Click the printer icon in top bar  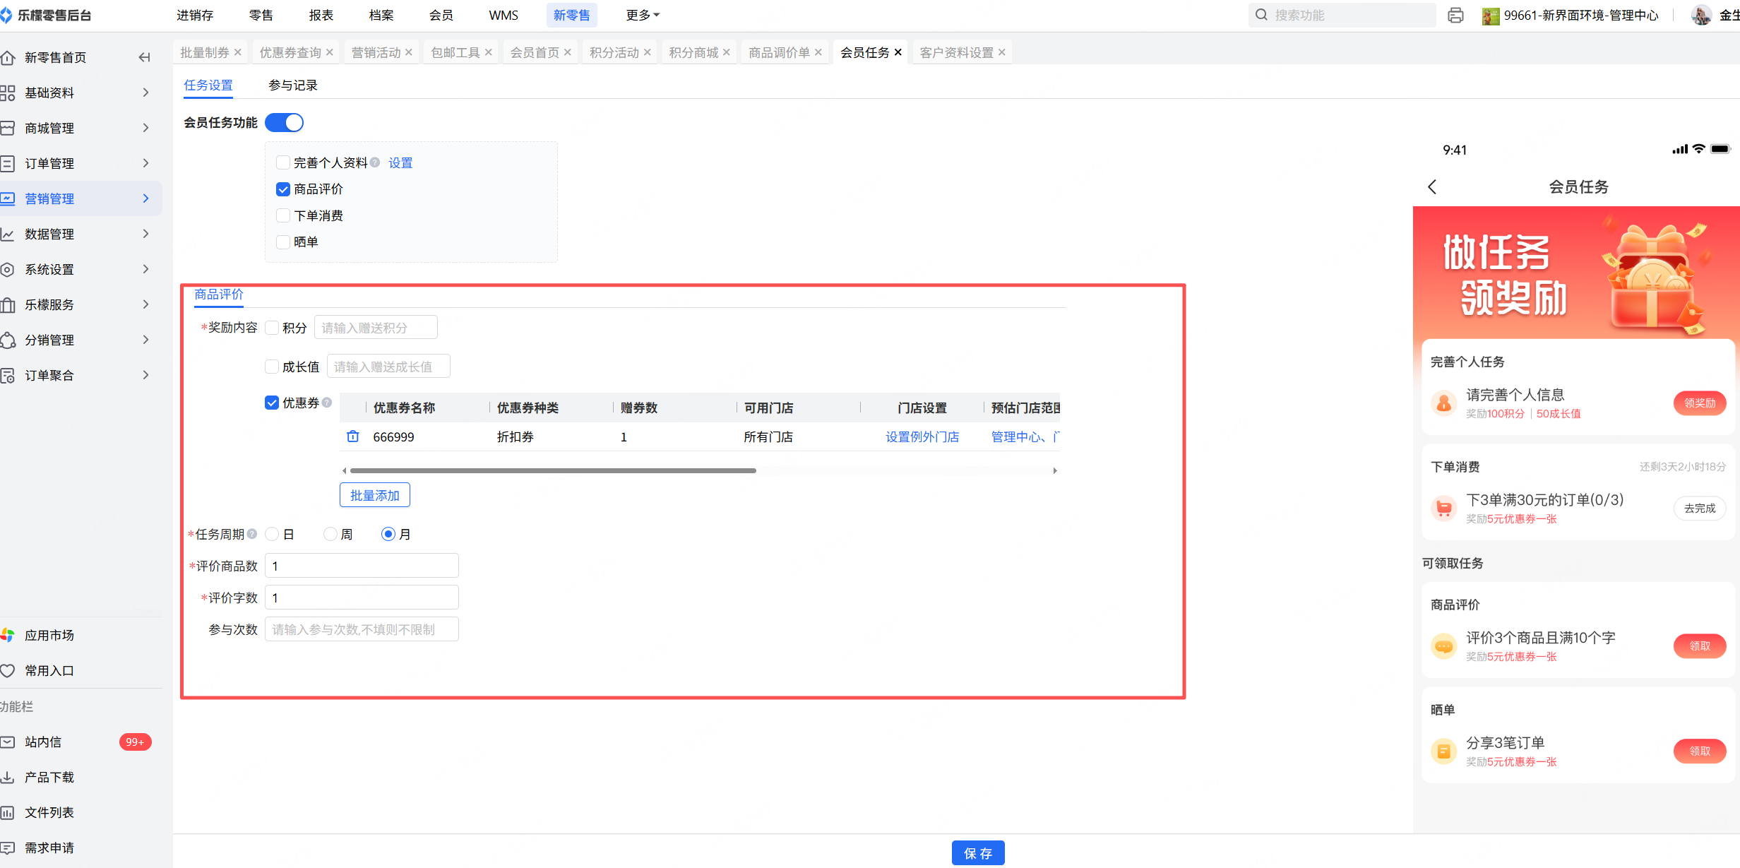(x=1455, y=15)
